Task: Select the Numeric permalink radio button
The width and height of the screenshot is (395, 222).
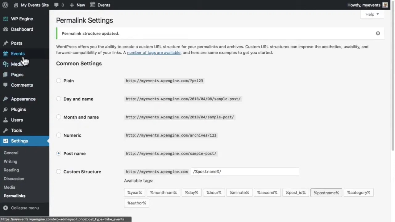Action: click(x=59, y=135)
